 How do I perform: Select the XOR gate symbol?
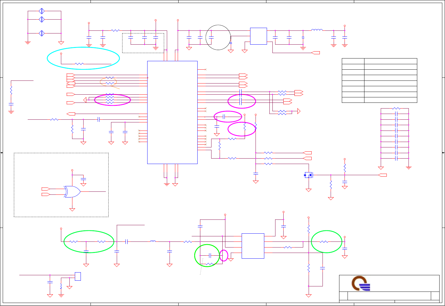72,191
